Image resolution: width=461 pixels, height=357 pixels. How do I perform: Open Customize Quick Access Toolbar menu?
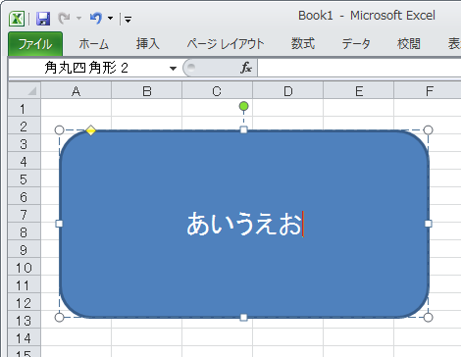tap(128, 20)
